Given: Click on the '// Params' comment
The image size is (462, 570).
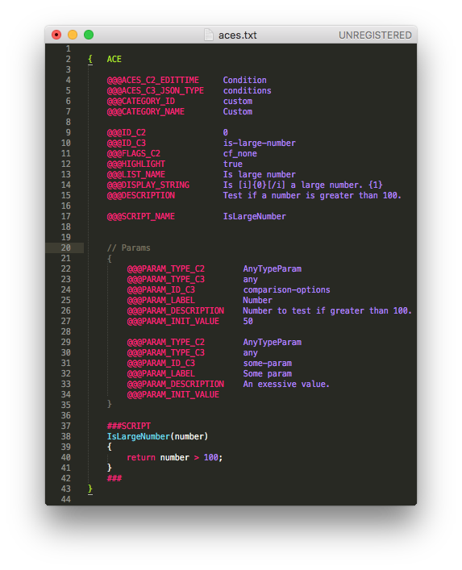Looking at the screenshot, I should coord(129,248).
